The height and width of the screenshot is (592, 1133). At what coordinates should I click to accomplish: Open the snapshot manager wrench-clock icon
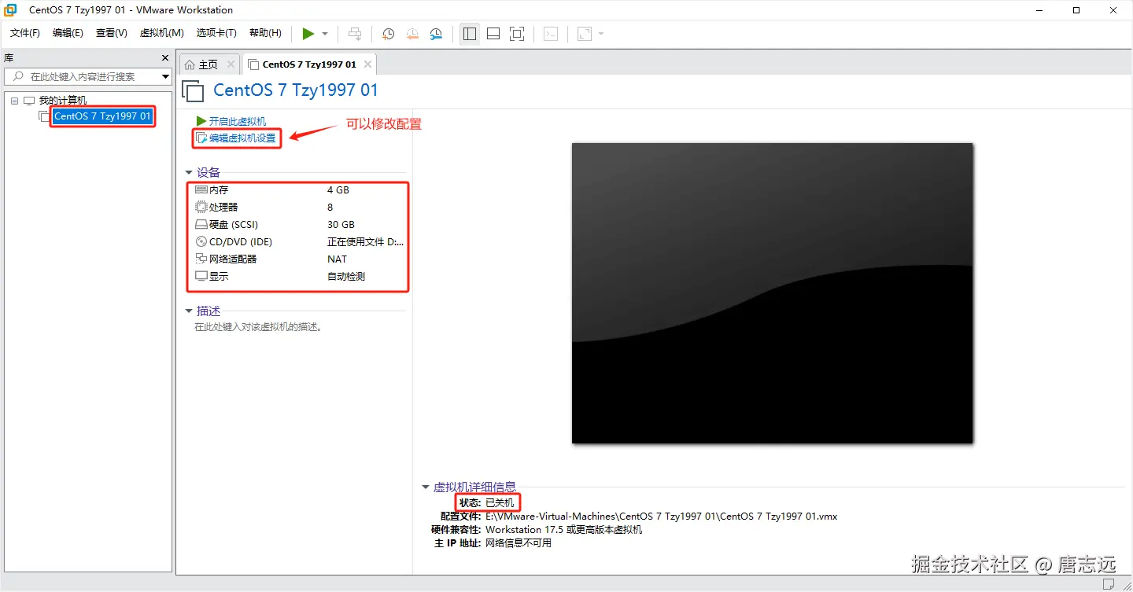click(x=436, y=34)
